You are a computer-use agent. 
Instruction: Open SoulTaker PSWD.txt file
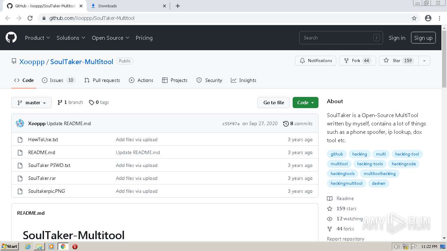[x=49, y=165]
